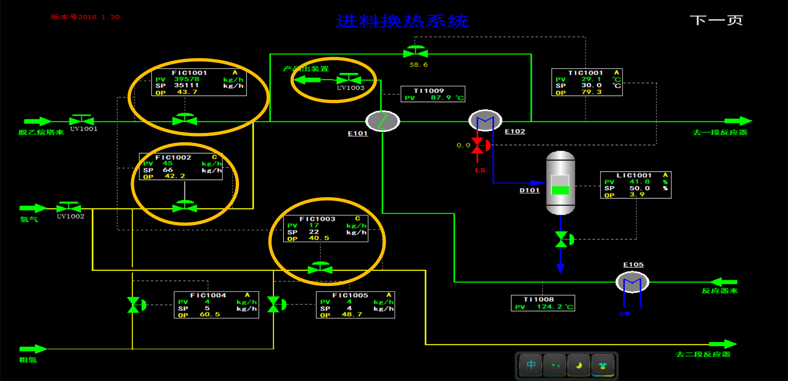
Task: Open the TIC1001 controller faceplate
Action: (x=587, y=82)
